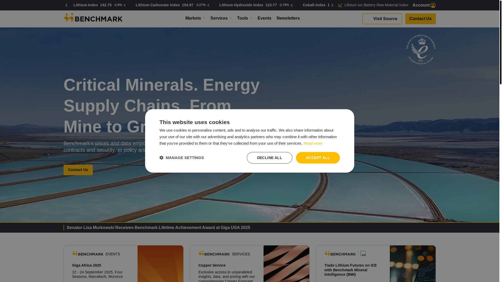
Task: Click the Lithium Carbonate Index ticker entry
Action: [x=170, y=5]
